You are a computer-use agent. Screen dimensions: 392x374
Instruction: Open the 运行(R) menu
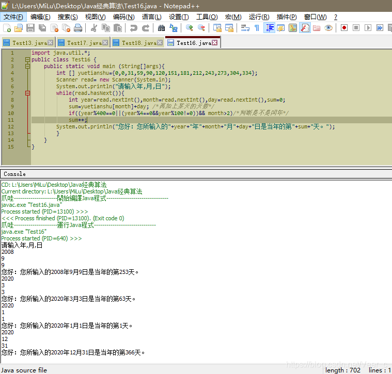pos(259,17)
